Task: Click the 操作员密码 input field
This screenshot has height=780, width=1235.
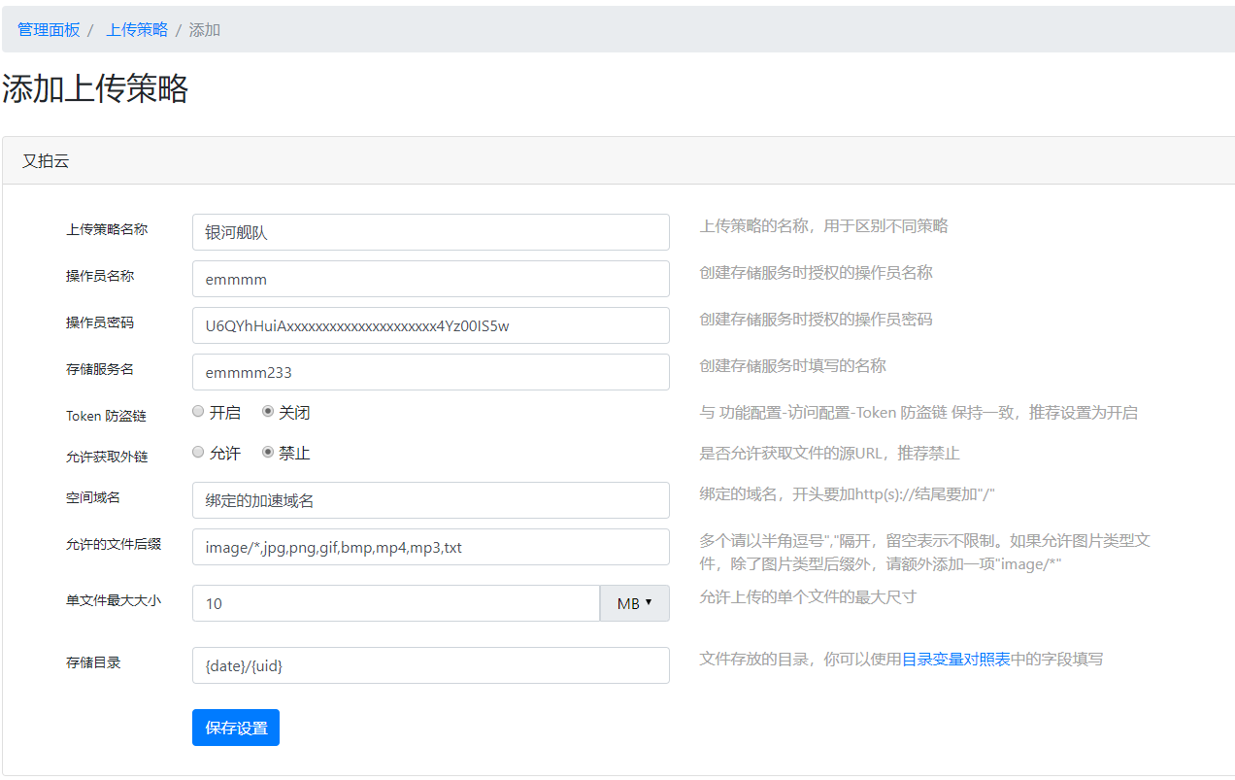Action: click(x=430, y=325)
